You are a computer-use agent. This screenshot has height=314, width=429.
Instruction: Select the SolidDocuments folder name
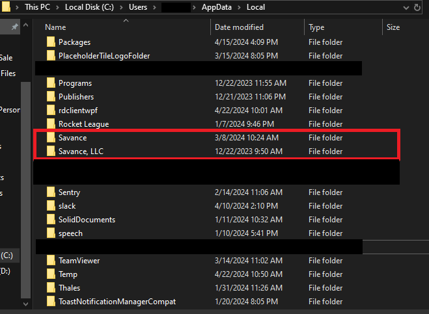pyautogui.click(x=87, y=220)
